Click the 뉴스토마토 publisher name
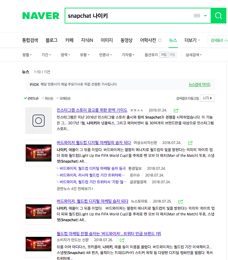 [139, 201]
